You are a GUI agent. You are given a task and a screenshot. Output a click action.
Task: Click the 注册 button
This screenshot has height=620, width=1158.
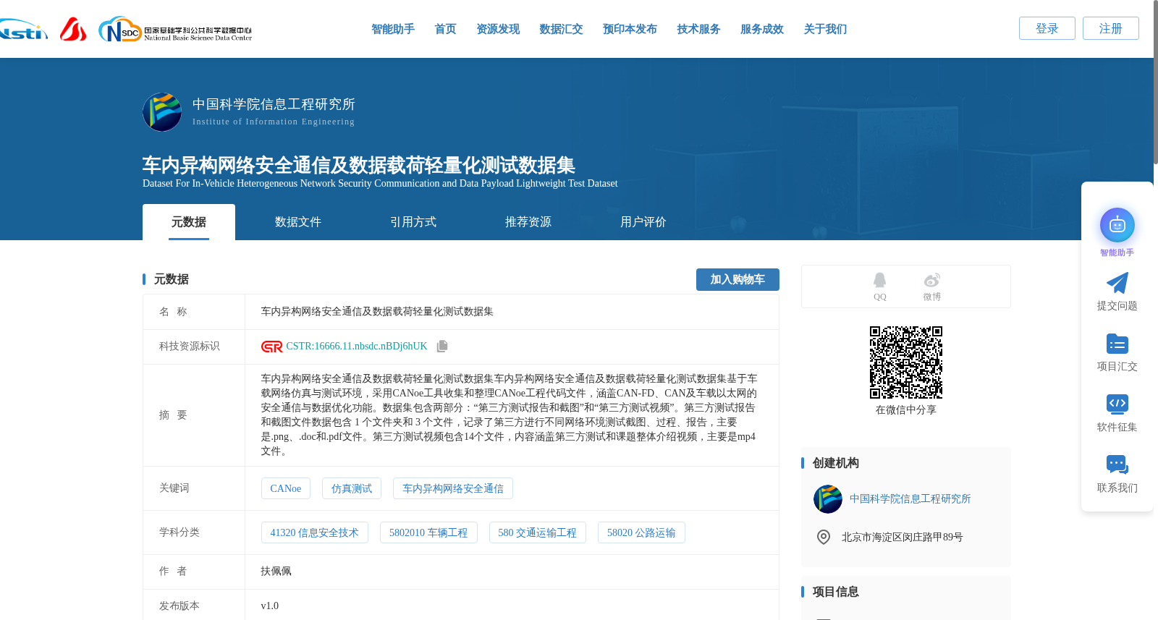pyautogui.click(x=1111, y=28)
